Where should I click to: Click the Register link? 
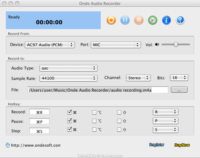coord(157,145)
